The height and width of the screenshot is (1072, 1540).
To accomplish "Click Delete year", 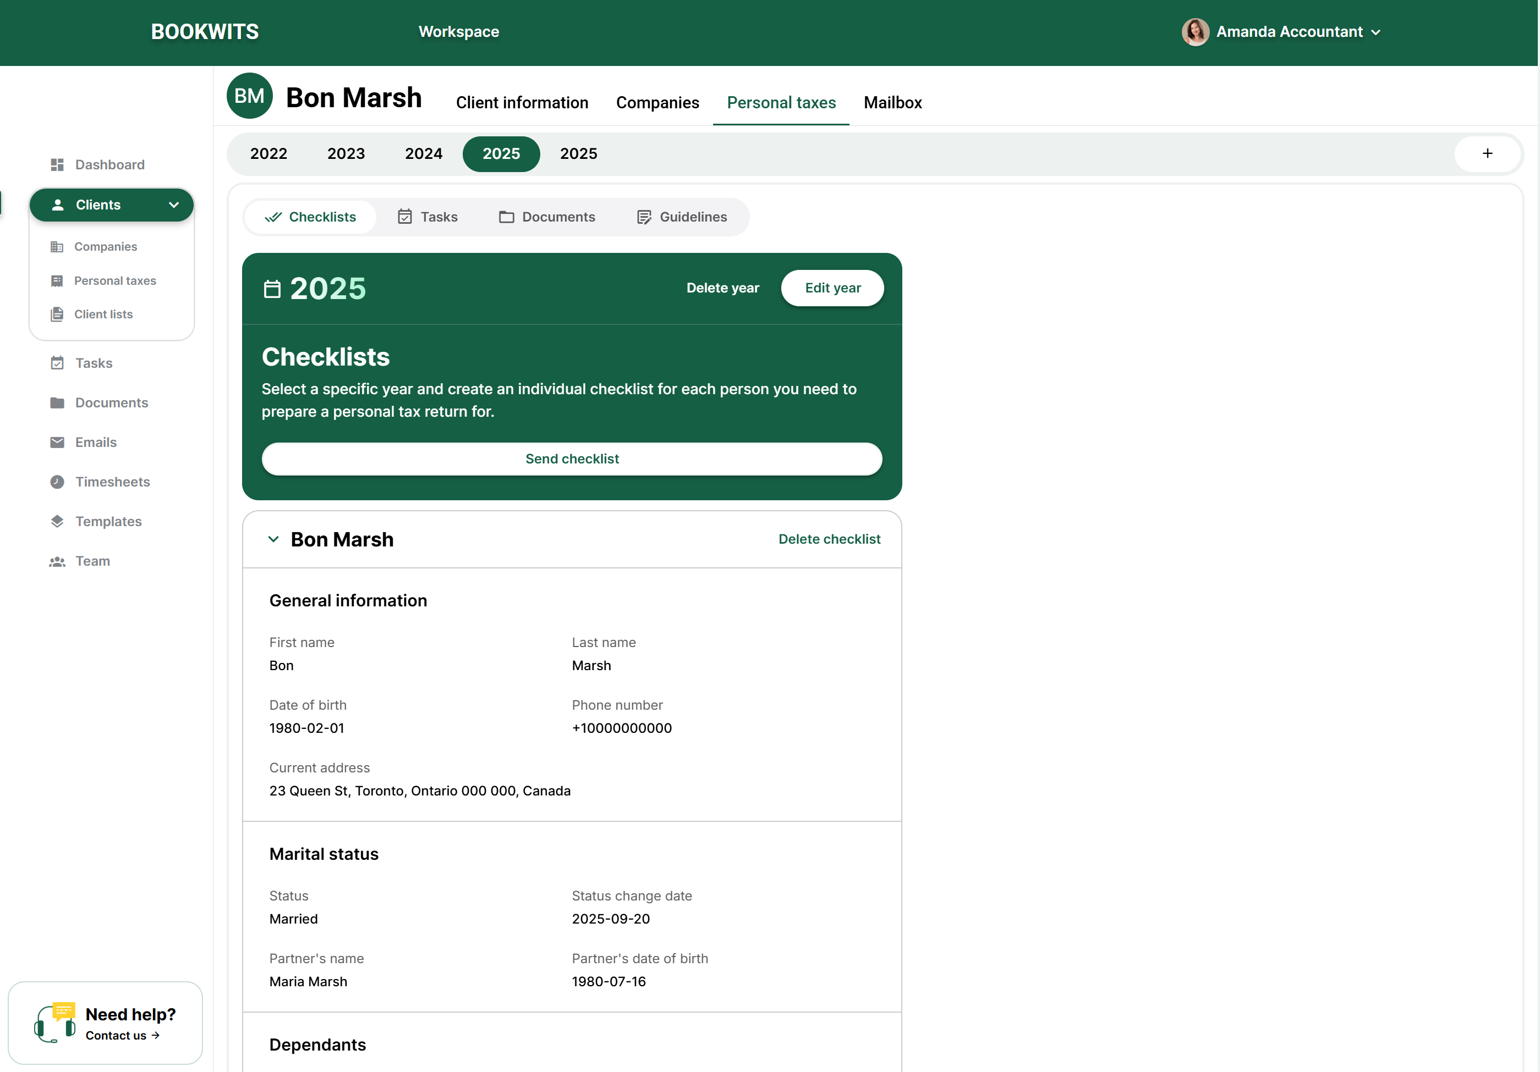I will pyautogui.click(x=722, y=288).
